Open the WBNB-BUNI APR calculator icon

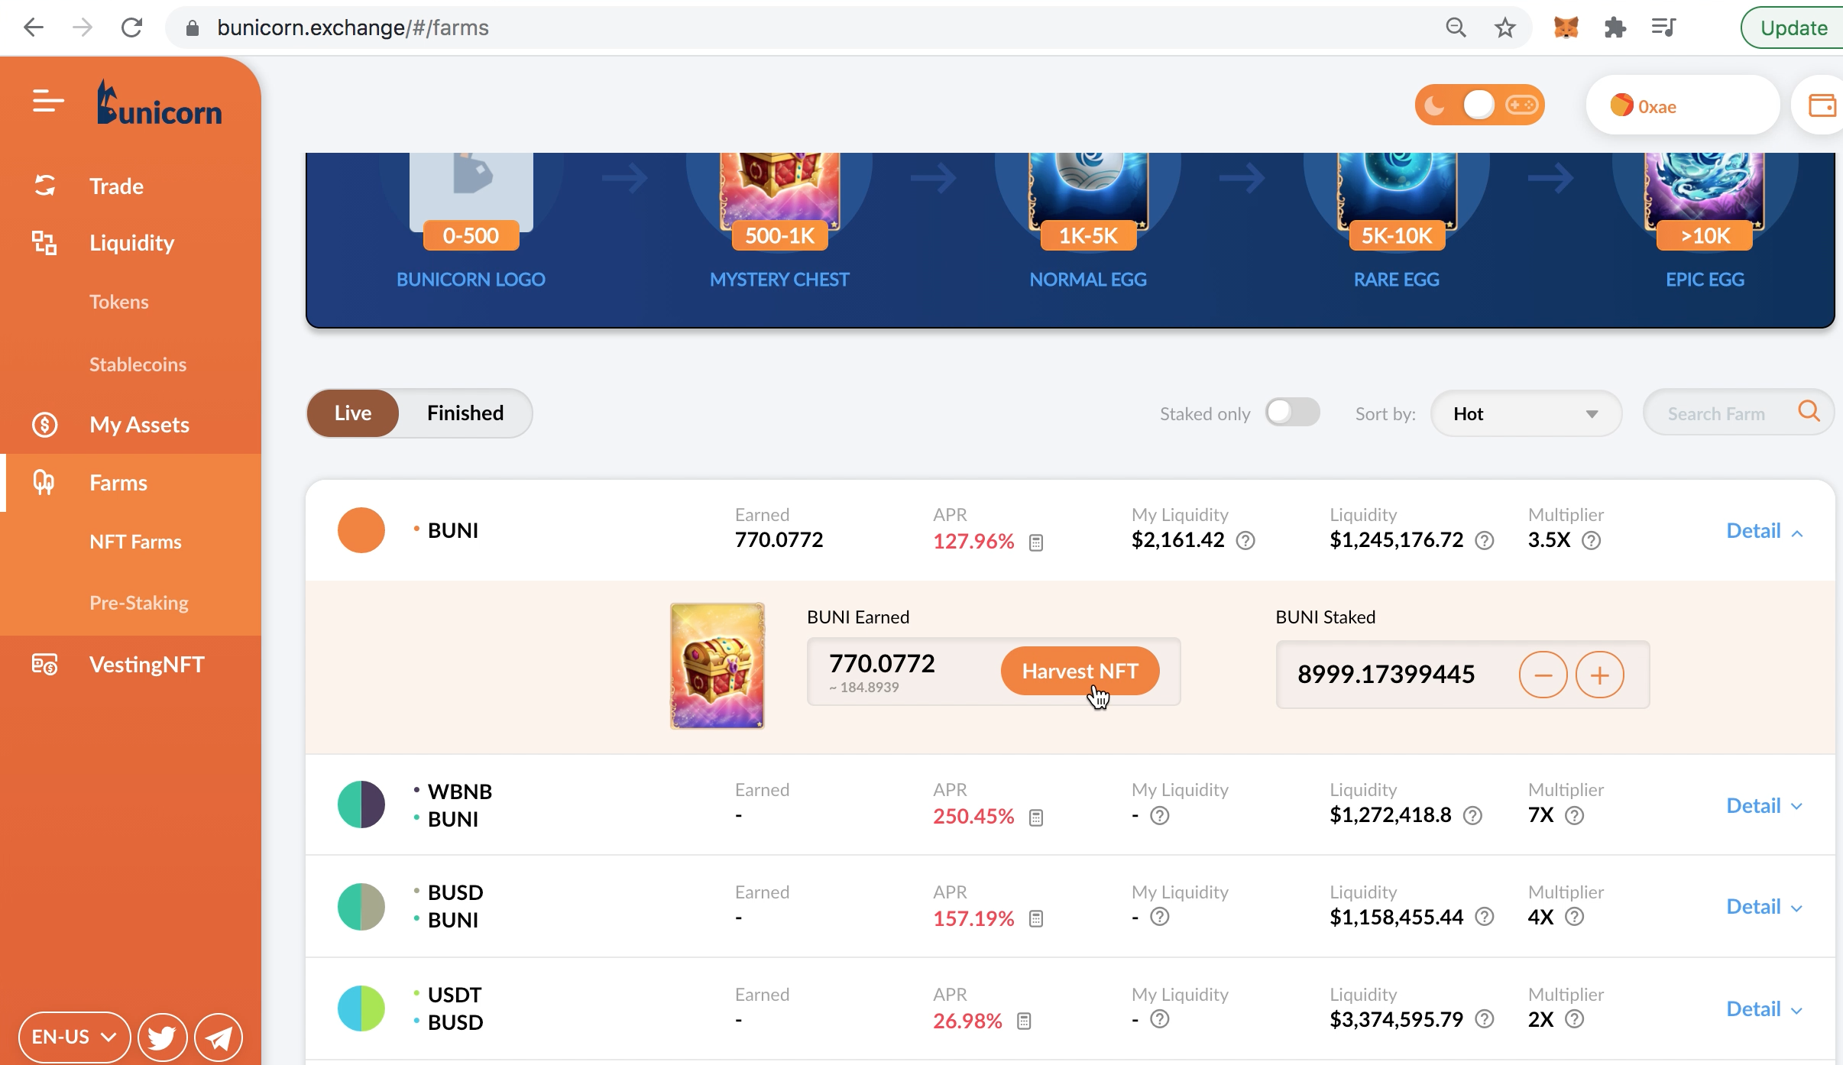click(x=1036, y=817)
